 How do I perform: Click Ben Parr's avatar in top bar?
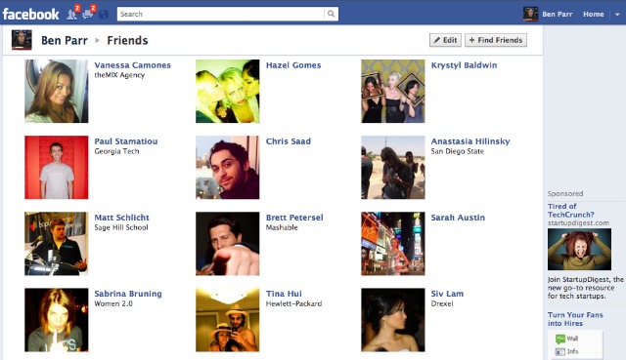pyautogui.click(x=530, y=14)
